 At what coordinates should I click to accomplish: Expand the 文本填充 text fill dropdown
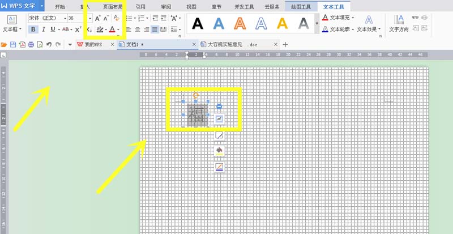pyautogui.click(x=353, y=18)
